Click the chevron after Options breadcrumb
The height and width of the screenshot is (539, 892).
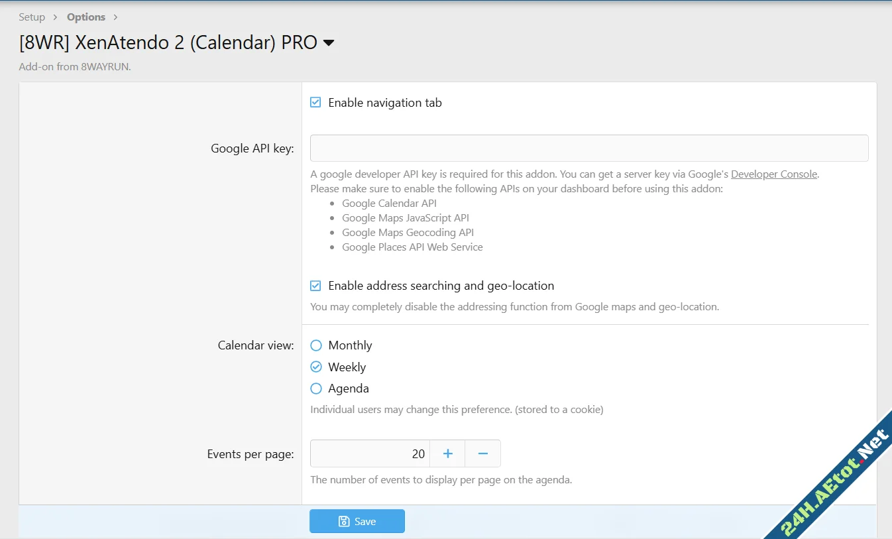[115, 17]
